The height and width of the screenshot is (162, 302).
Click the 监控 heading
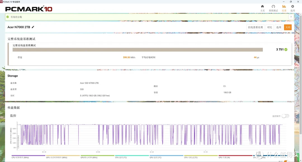pos(13,115)
